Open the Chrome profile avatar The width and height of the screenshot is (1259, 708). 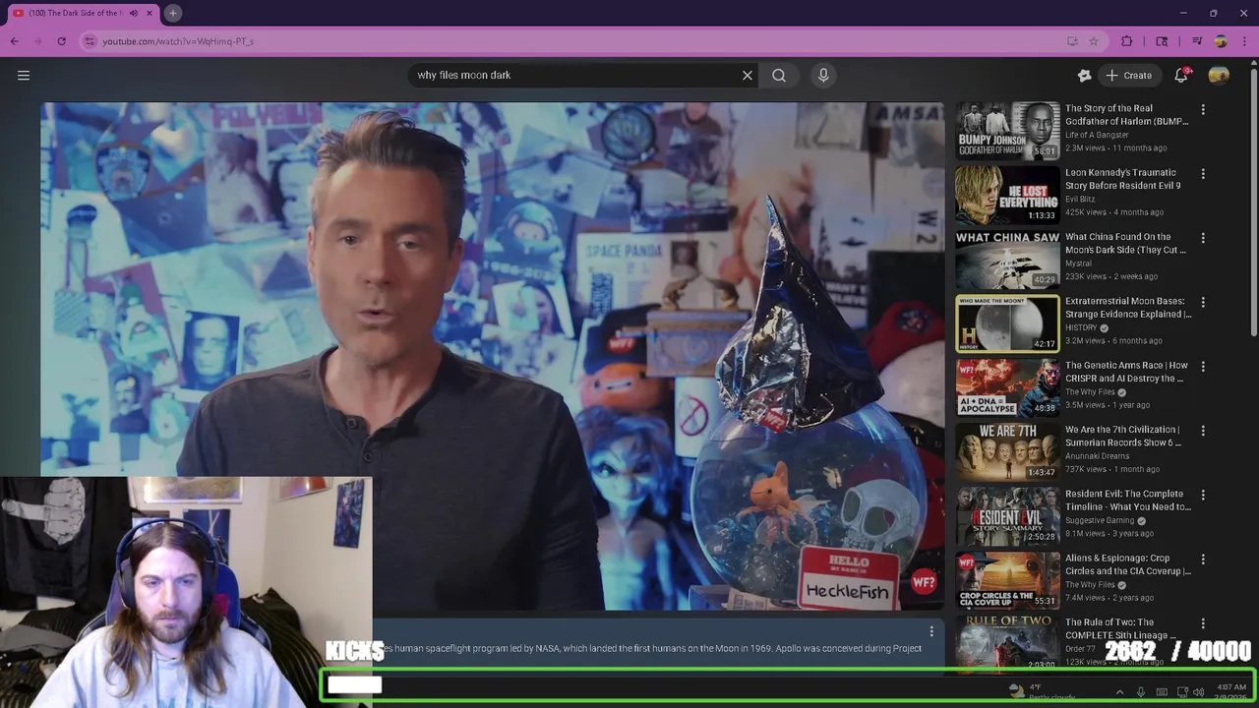(1221, 41)
